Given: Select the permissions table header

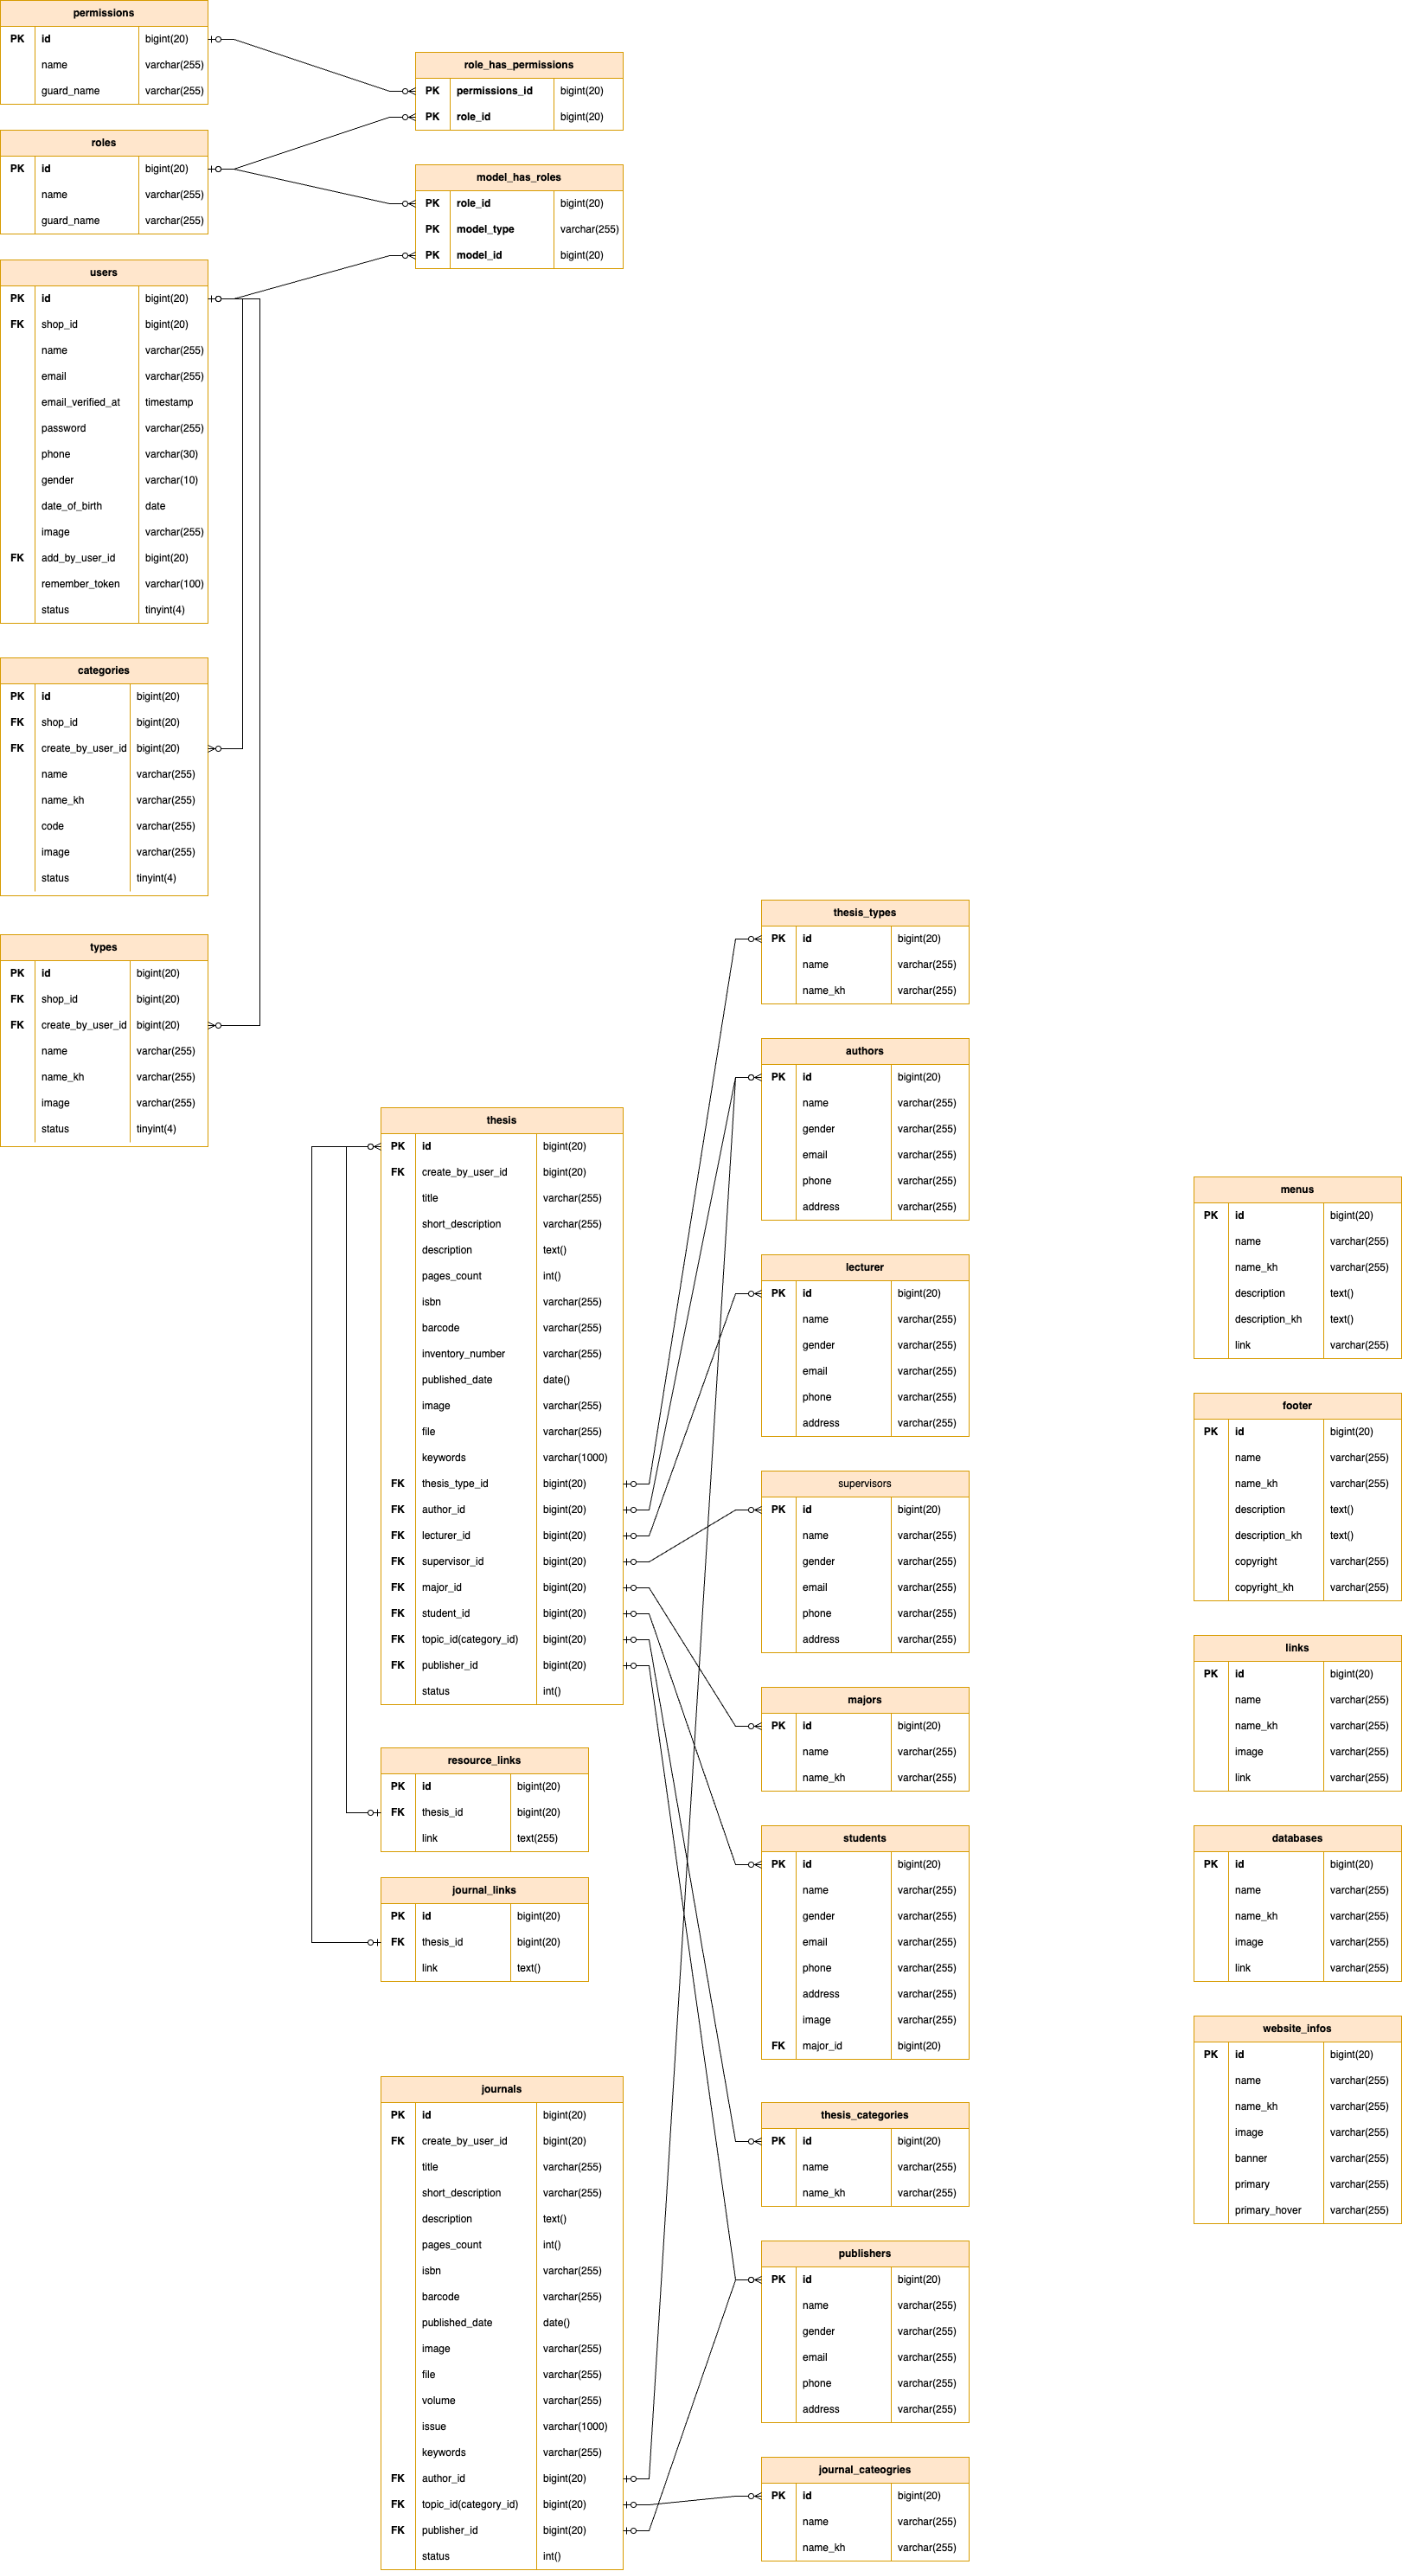Looking at the screenshot, I should click(x=104, y=13).
